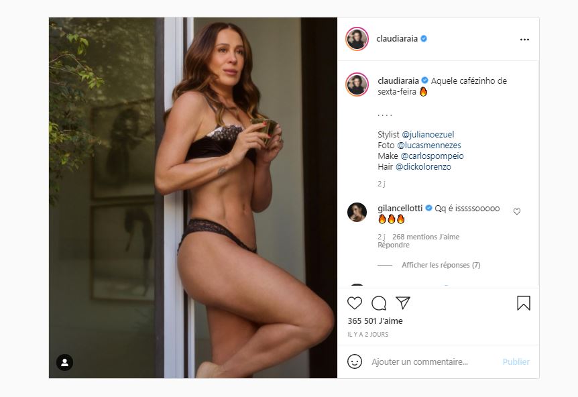Like the post with the heart icon
The image size is (578, 397).
pyautogui.click(x=355, y=303)
